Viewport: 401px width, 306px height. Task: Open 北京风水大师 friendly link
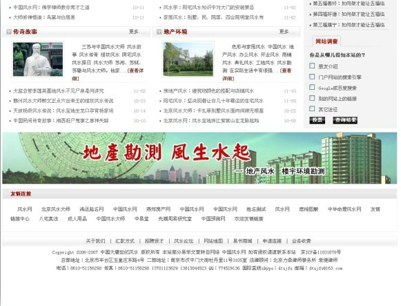56,209
